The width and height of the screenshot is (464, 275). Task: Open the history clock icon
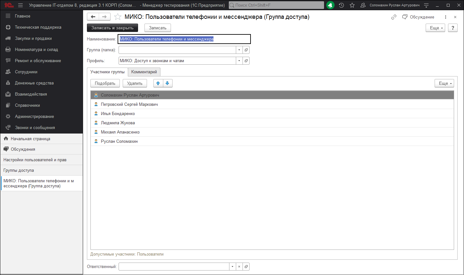(341, 5)
